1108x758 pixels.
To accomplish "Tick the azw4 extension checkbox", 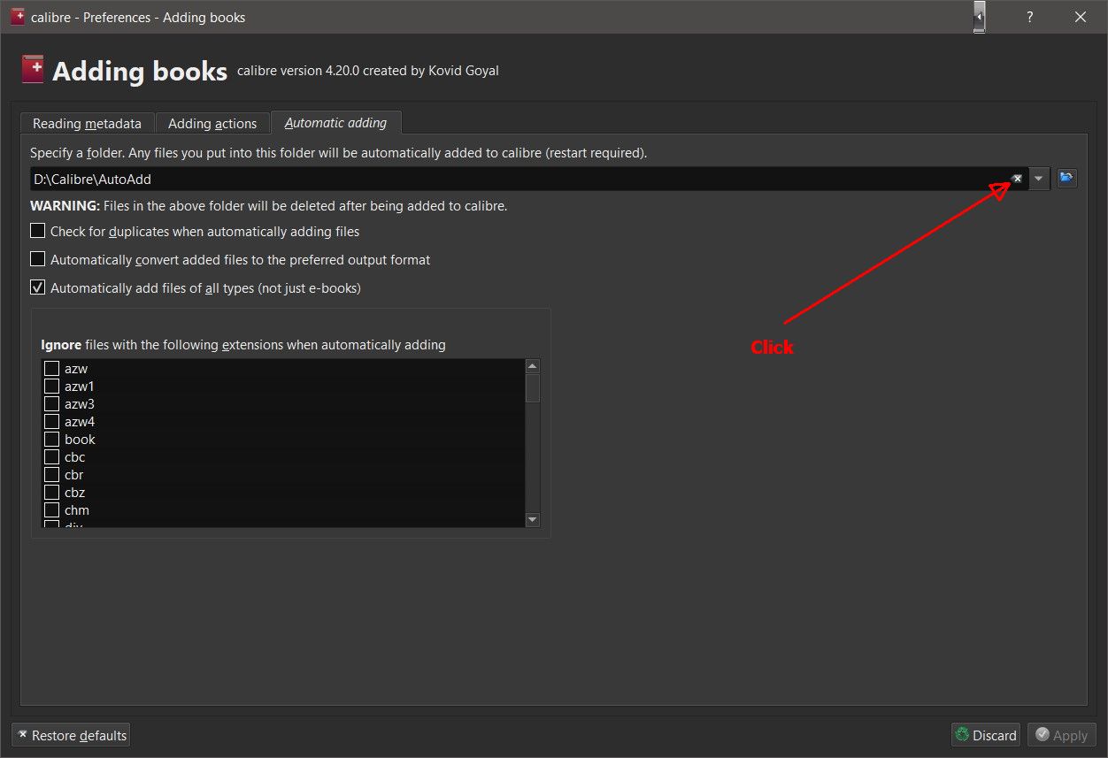I will 52,421.
